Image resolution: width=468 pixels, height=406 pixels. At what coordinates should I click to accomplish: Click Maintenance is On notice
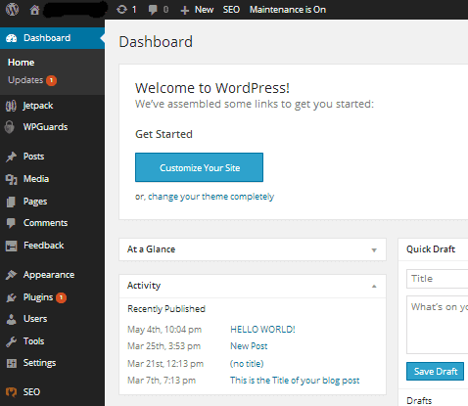click(x=288, y=10)
